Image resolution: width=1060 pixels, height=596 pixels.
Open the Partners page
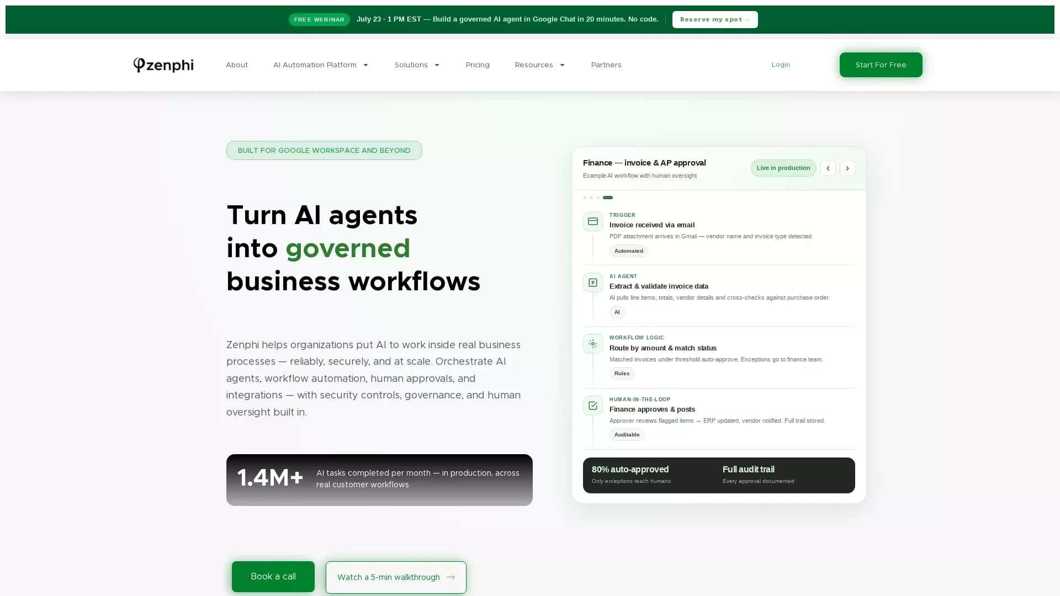pos(606,65)
